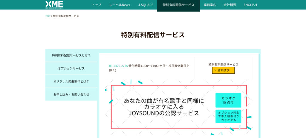Screen dimensions: 306x138
Task: Click the オプション料金で本人映像付きカラオケも badge
Action: 228,116
